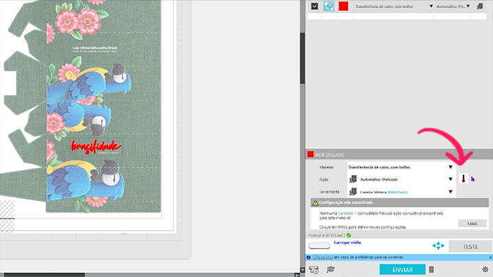Click the canvas scroll right arrow
Screen dimensions: 493x277
coord(297,275)
